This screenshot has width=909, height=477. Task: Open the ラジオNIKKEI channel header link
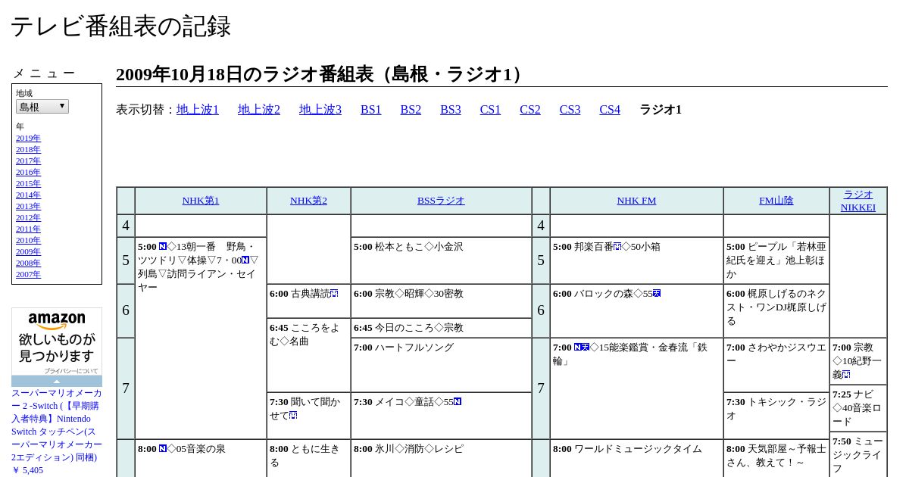(857, 201)
